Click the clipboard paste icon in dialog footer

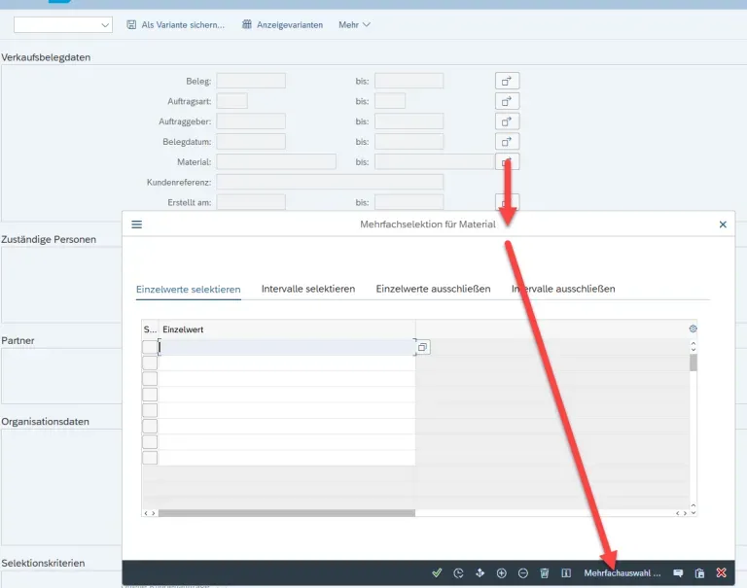[699, 573]
